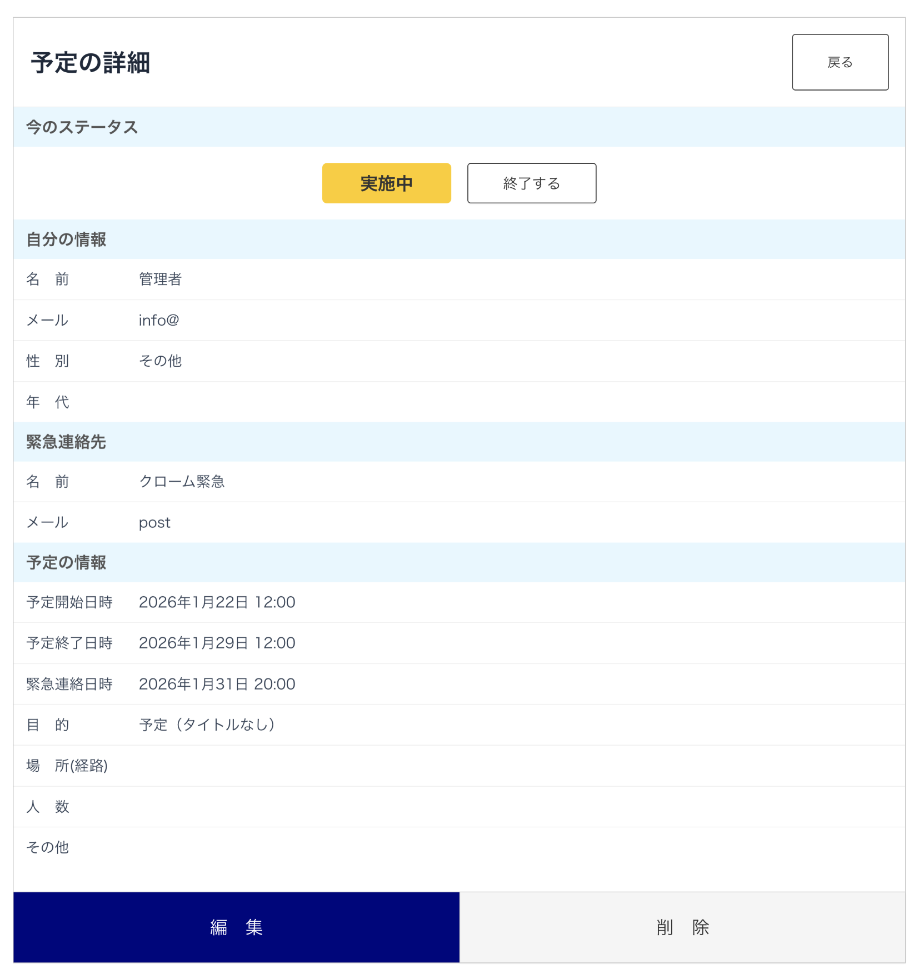The width and height of the screenshot is (919, 979).
Task: Click emergency contact name クローム緊急
Action: click(182, 482)
